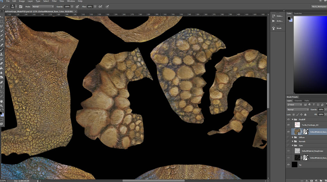Open the Kind filter dropdown in Layers

294,105
